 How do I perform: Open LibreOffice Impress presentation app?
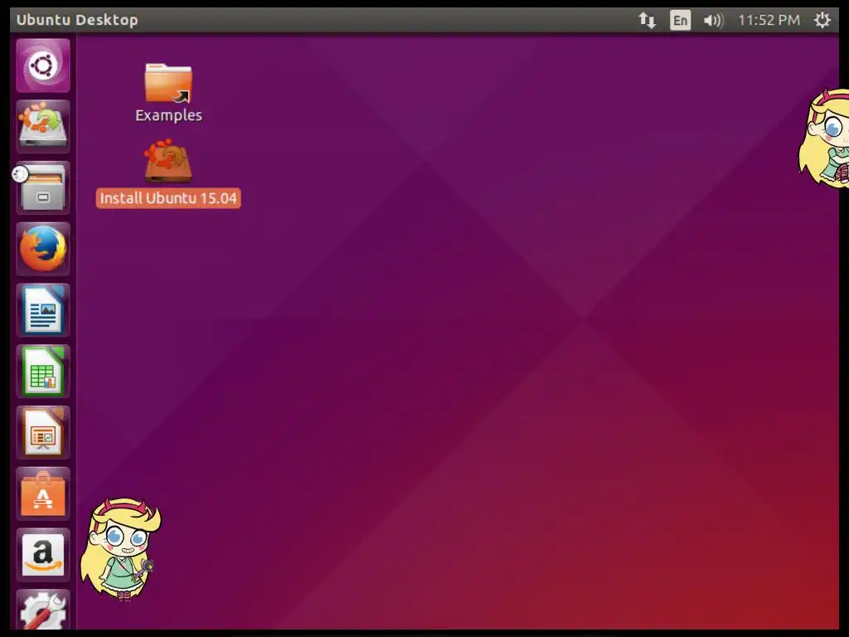click(x=43, y=433)
